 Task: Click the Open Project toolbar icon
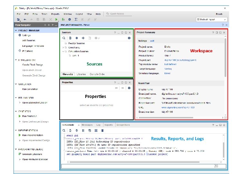tap(18, 19)
